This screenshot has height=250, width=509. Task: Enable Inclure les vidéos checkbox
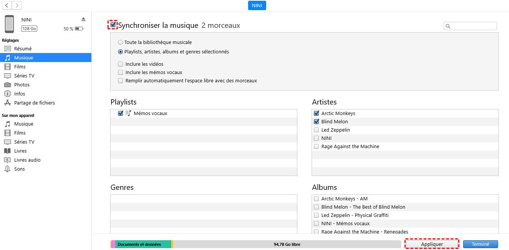121,64
